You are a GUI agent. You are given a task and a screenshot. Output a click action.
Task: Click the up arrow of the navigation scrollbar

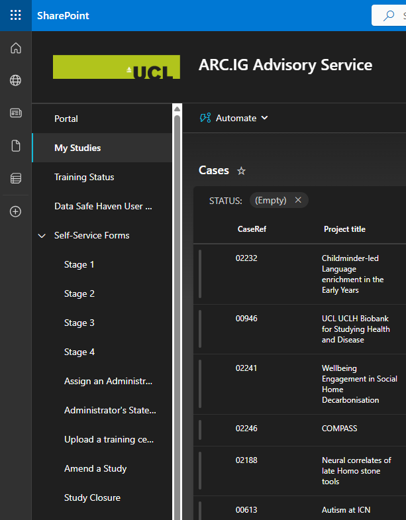(x=177, y=109)
